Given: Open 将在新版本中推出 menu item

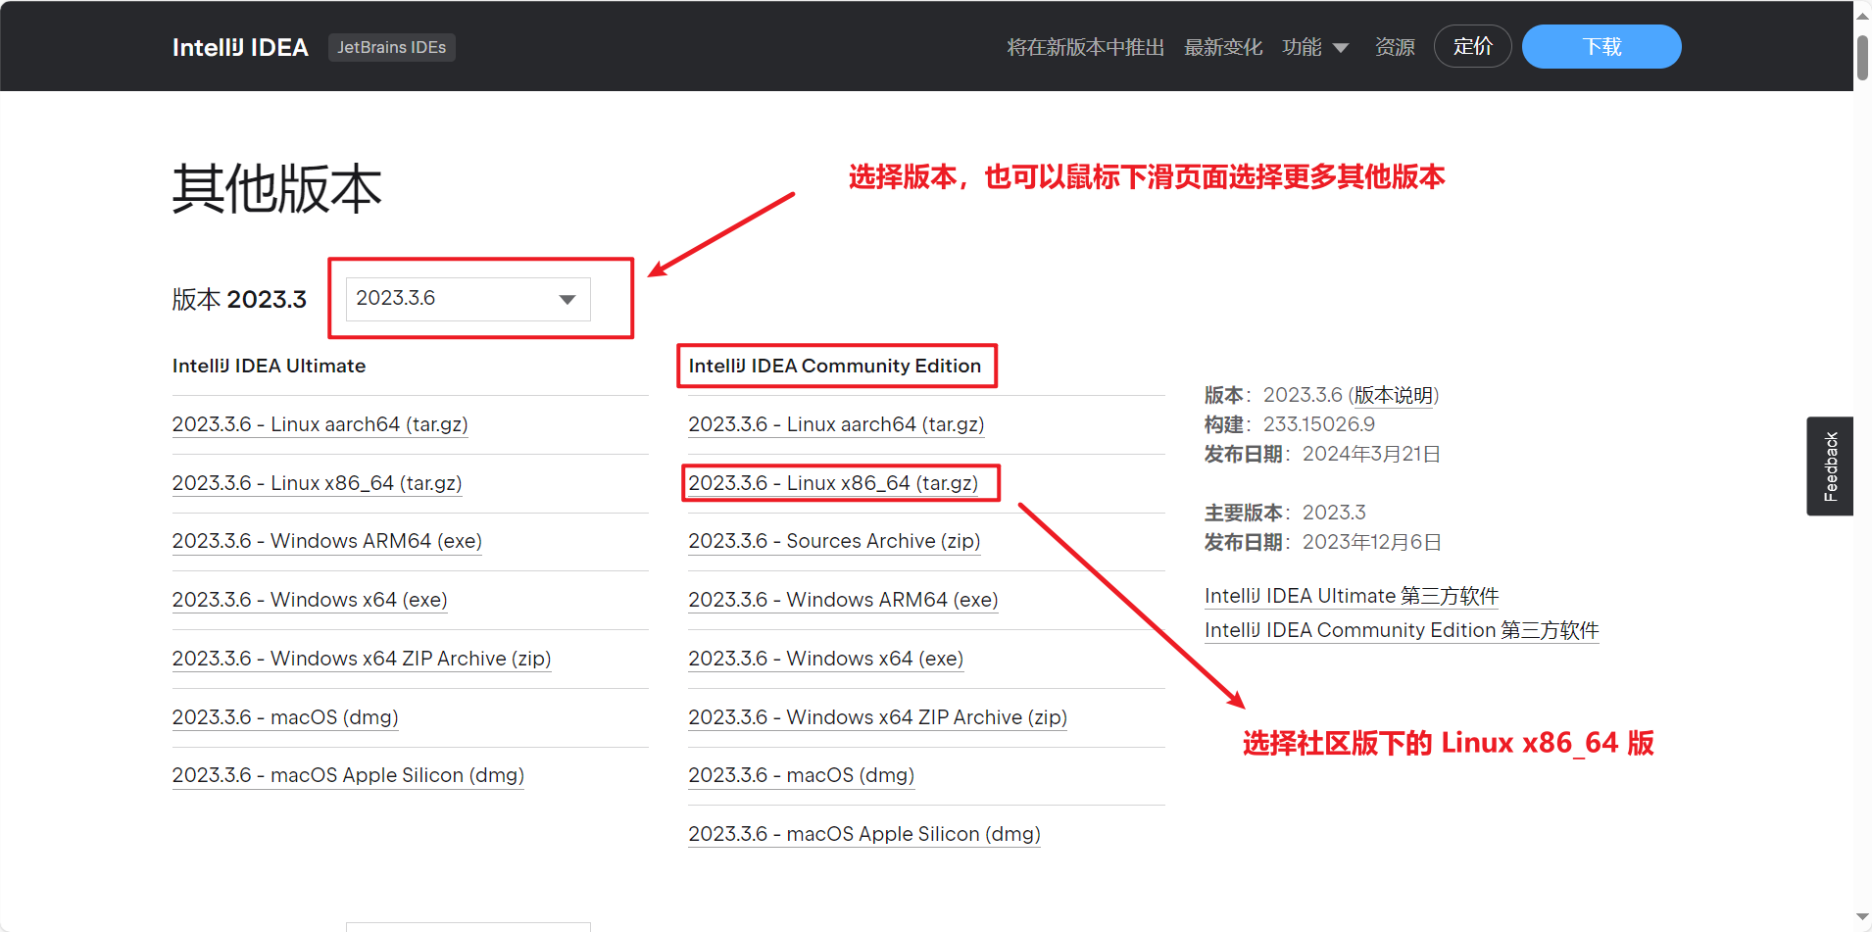Looking at the screenshot, I should point(1085,47).
